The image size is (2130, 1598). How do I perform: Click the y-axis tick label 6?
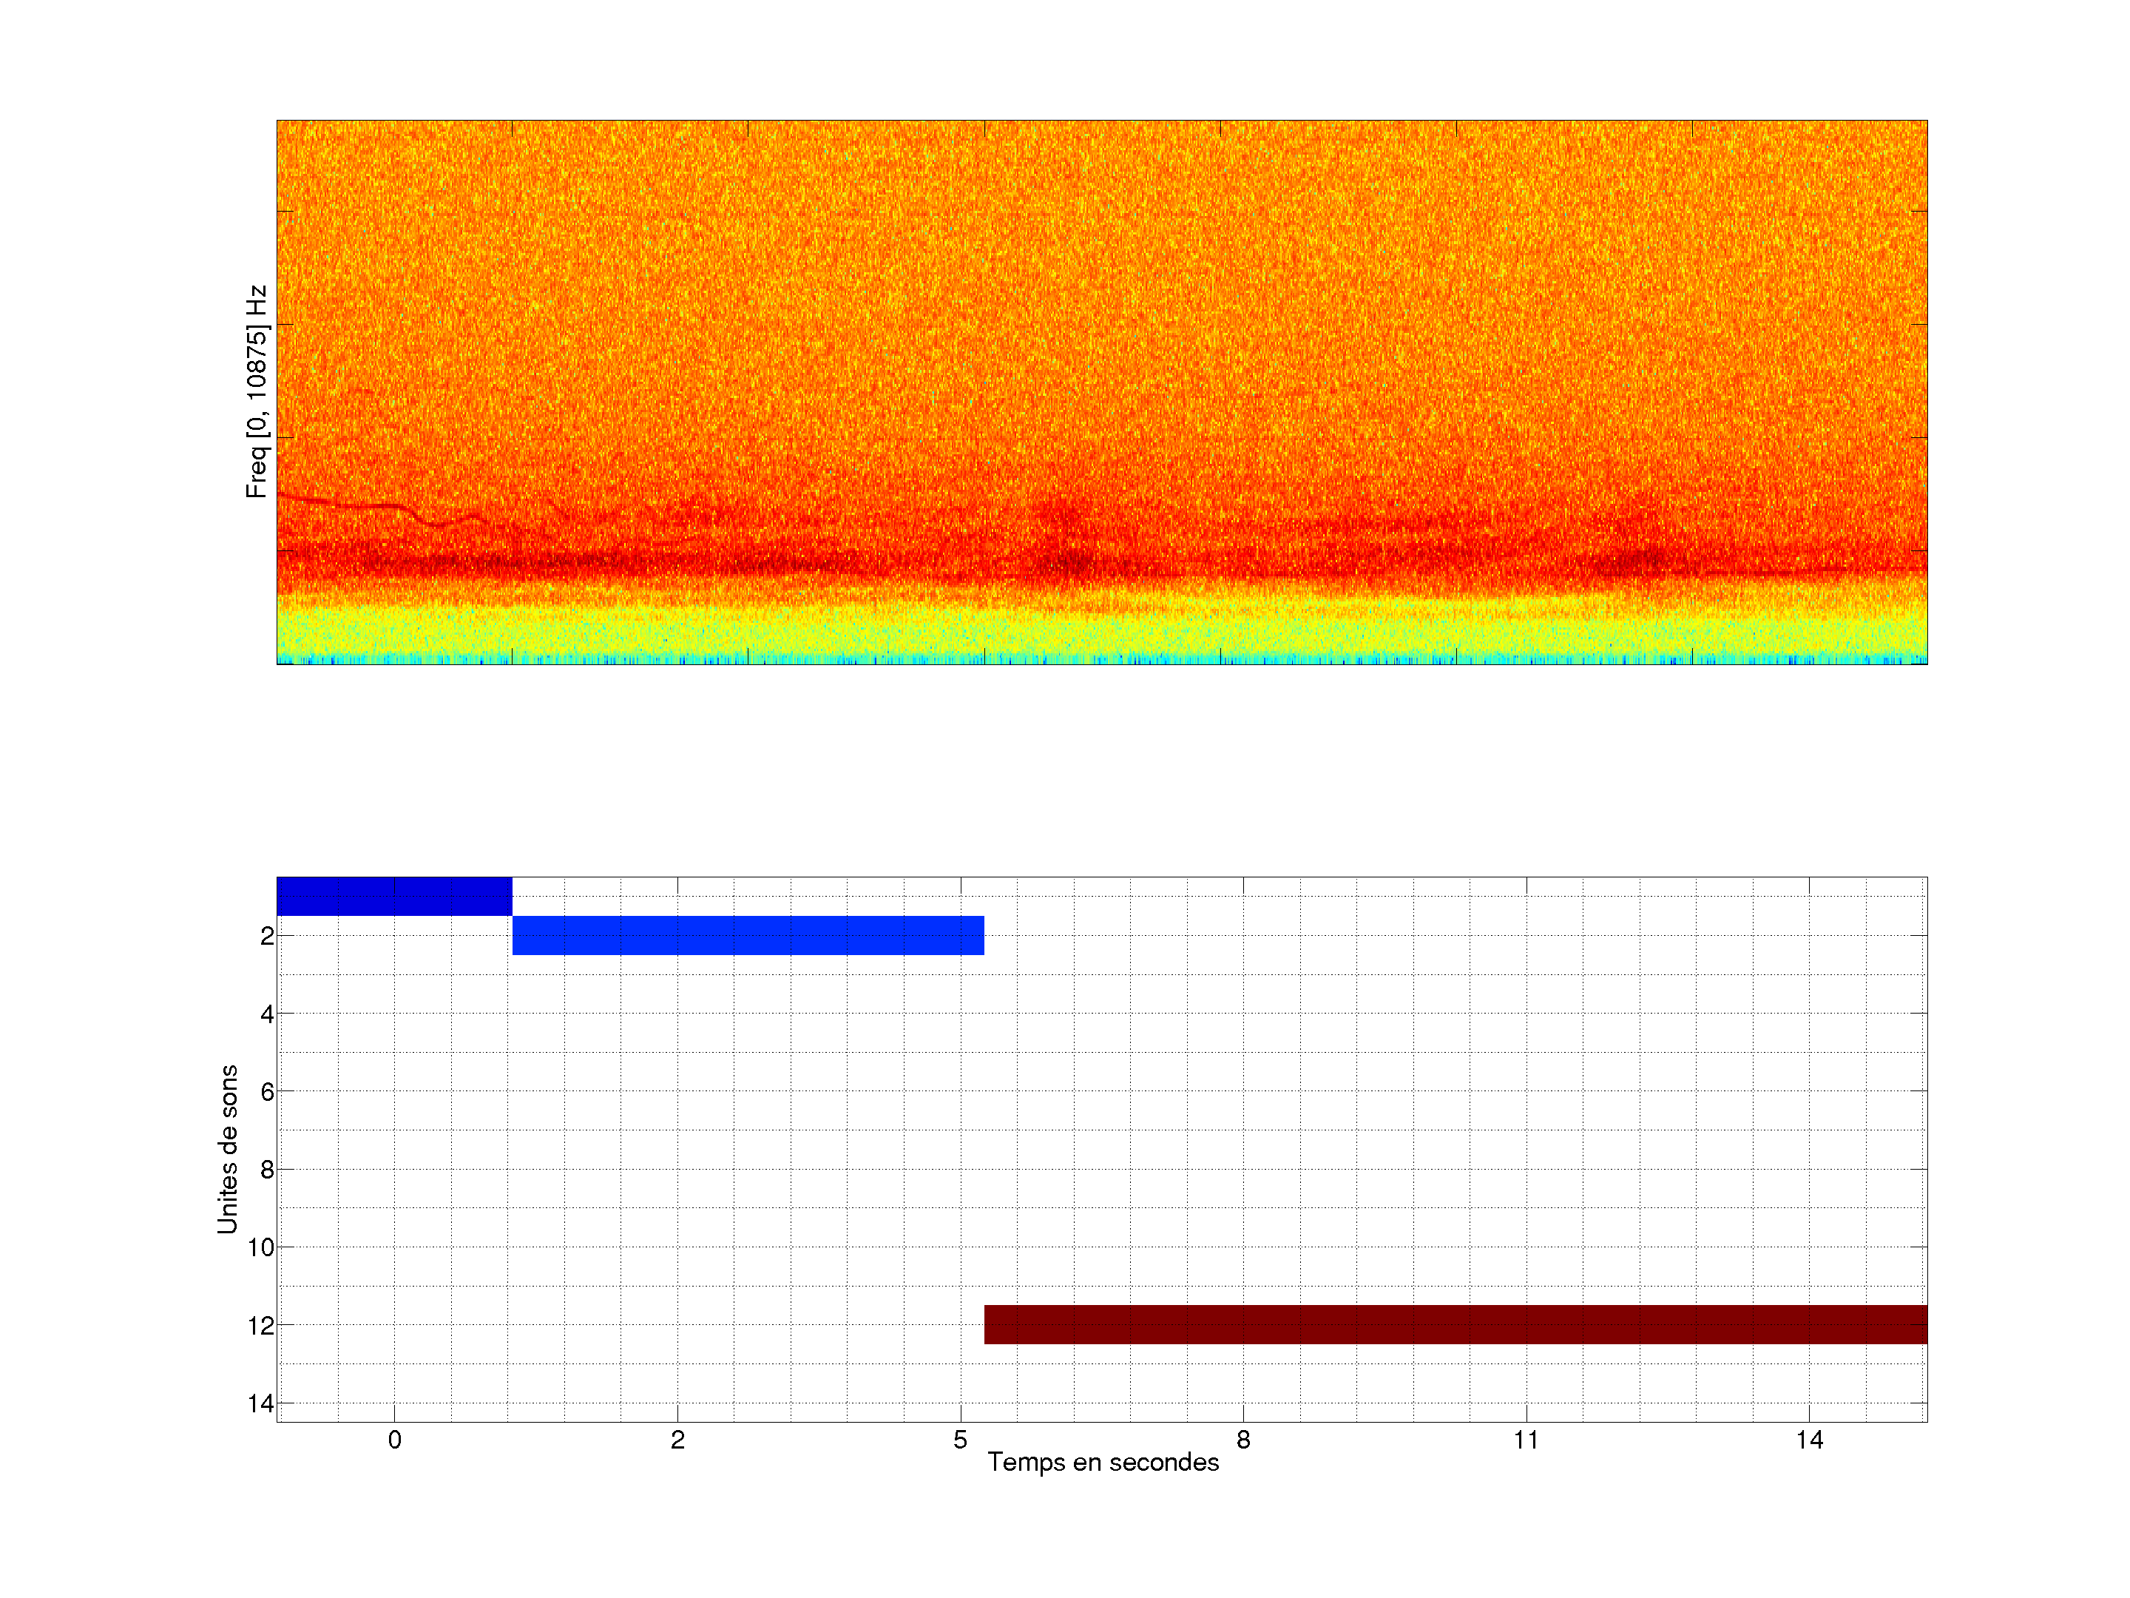tap(267, 1091)
